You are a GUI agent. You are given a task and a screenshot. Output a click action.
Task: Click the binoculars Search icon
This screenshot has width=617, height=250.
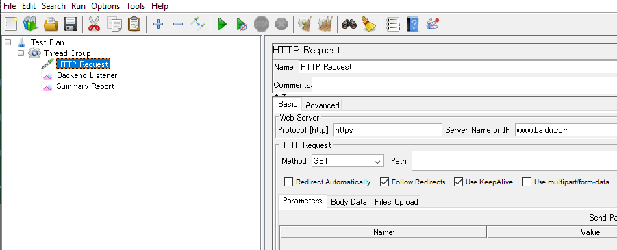coord(349,25)
